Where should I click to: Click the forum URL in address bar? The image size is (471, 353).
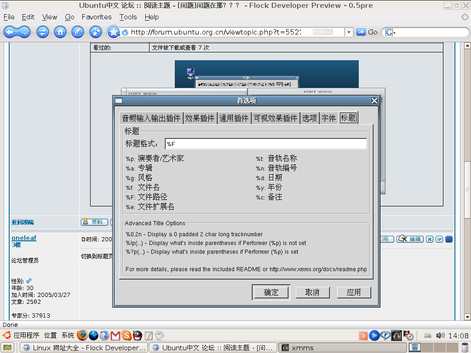(216, 32)
